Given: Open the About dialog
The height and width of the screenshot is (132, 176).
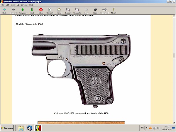Looking at the screenshot, I should point(114,11).
